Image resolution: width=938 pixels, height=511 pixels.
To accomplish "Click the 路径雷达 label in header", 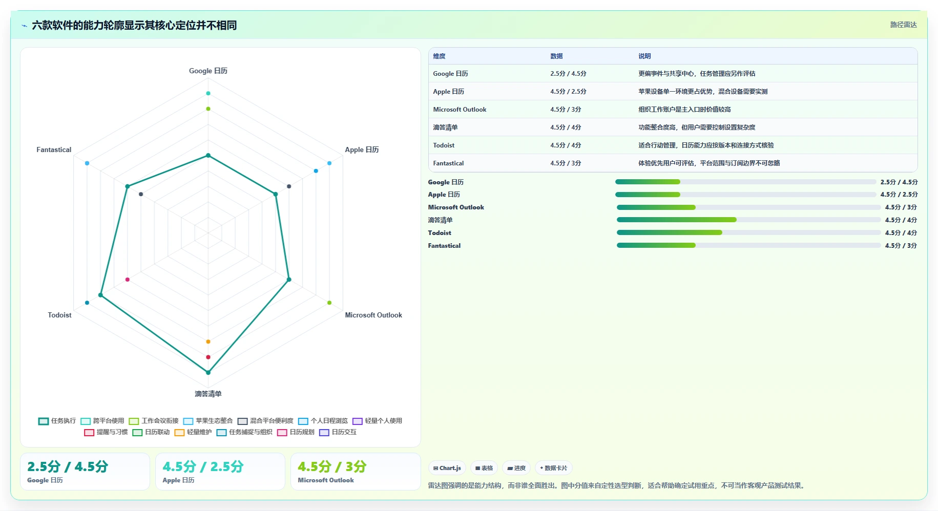I will pyautogui.click(x=903, y=25).
